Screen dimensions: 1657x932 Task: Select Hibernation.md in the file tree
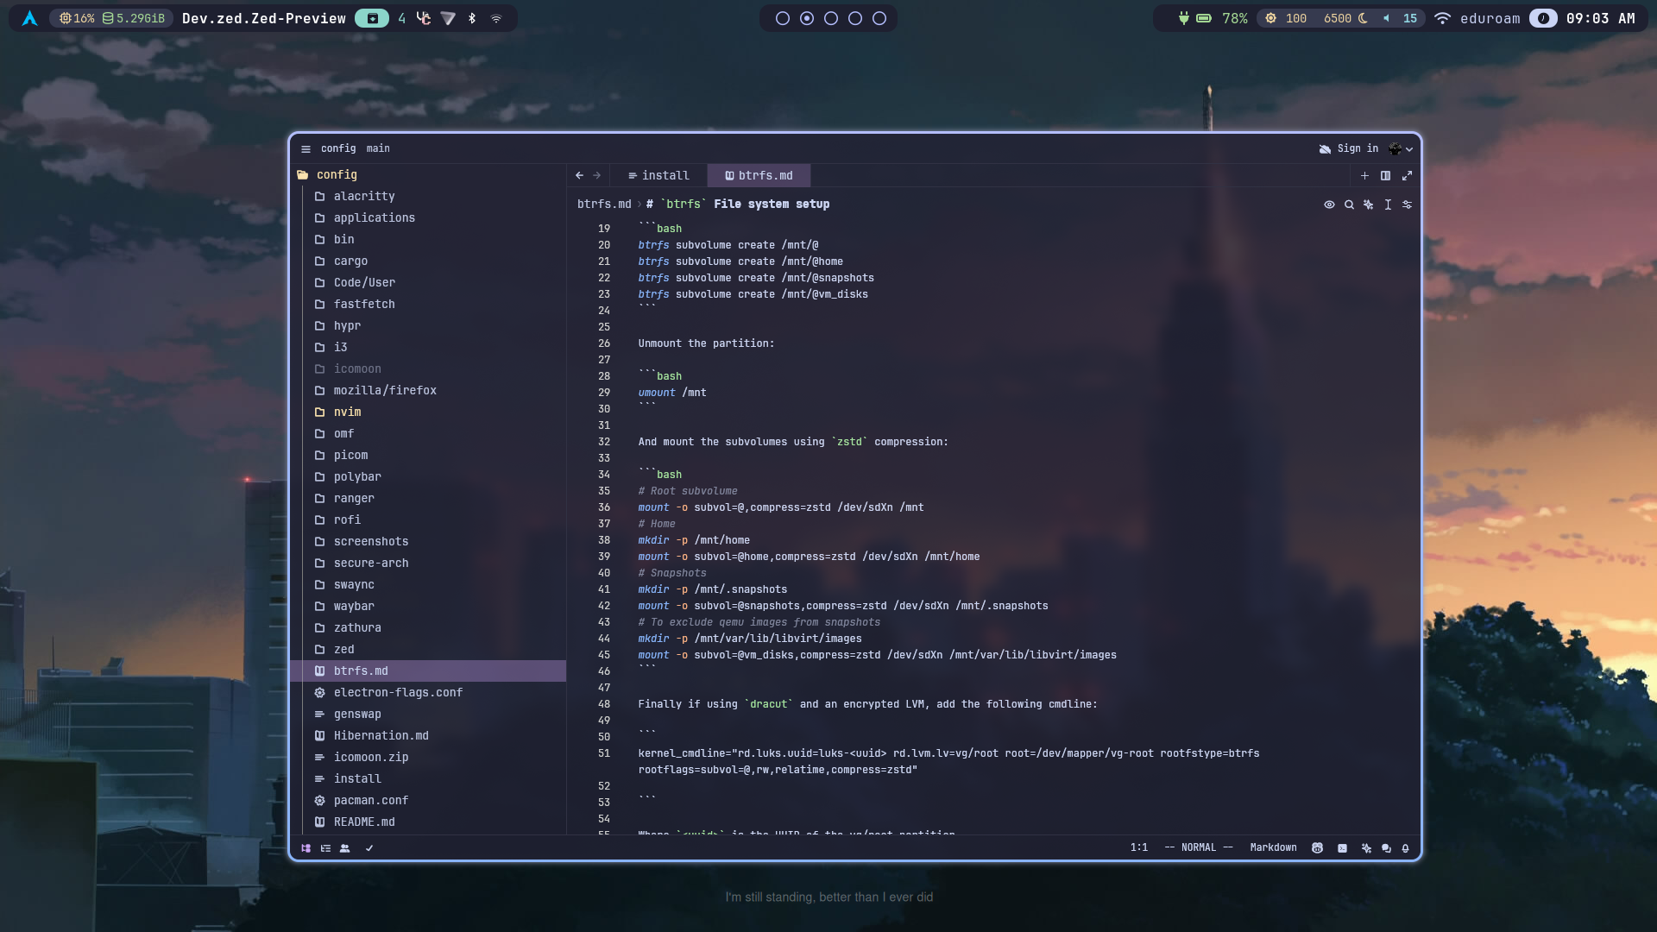click(x=381, y=735)
